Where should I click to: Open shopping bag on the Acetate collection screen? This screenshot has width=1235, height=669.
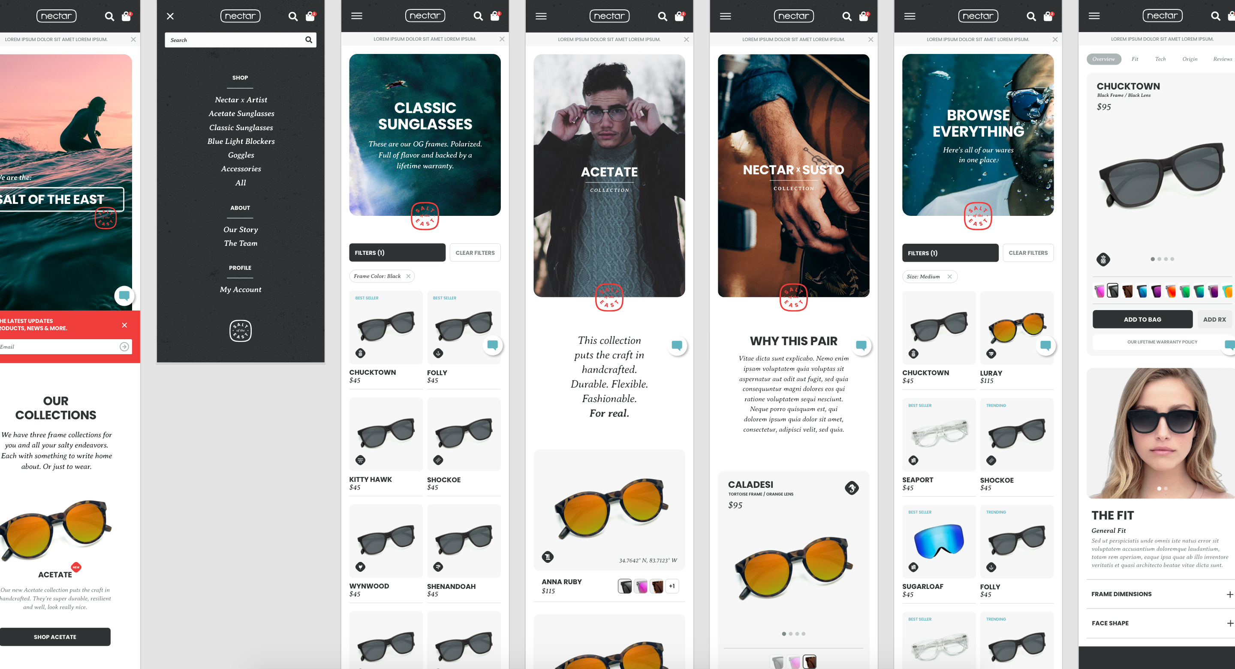pos(679,17)
